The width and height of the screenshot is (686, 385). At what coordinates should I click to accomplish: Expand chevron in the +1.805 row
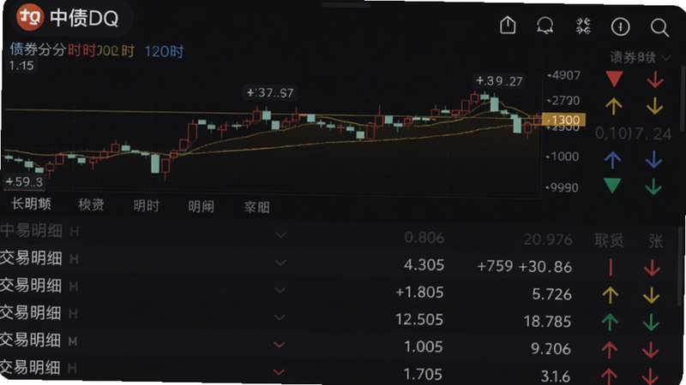coord(280,290)
